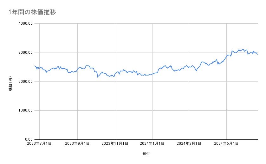Select the vertical axis title 株価(円)
This screenshot has width=266, height=164.
coord(10,82)
